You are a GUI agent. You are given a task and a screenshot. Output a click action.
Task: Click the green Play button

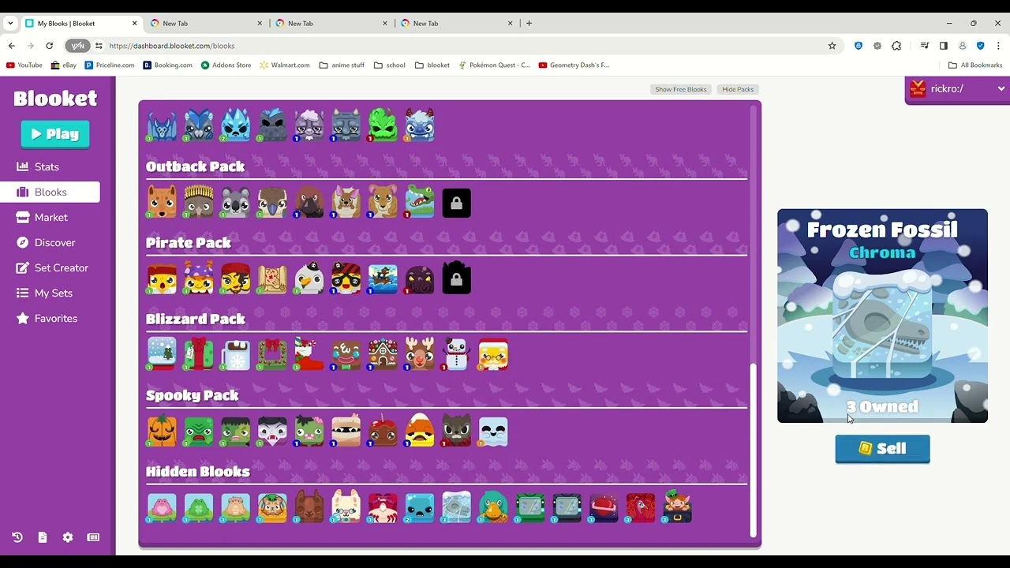[x=55, y=134]
